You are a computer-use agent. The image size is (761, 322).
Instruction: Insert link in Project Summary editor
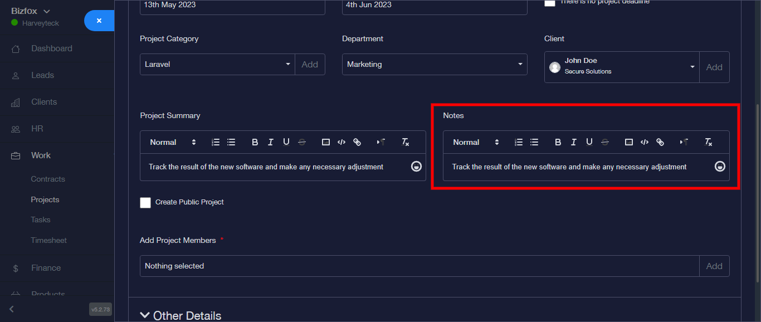(357, 142)
